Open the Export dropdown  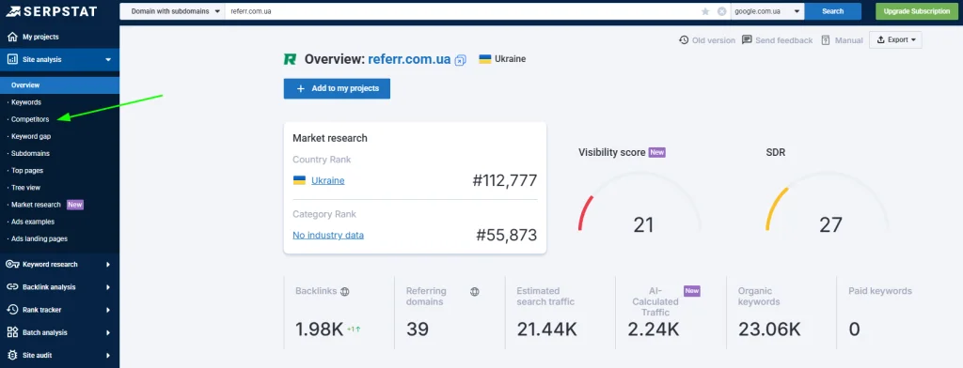[895, 39]
